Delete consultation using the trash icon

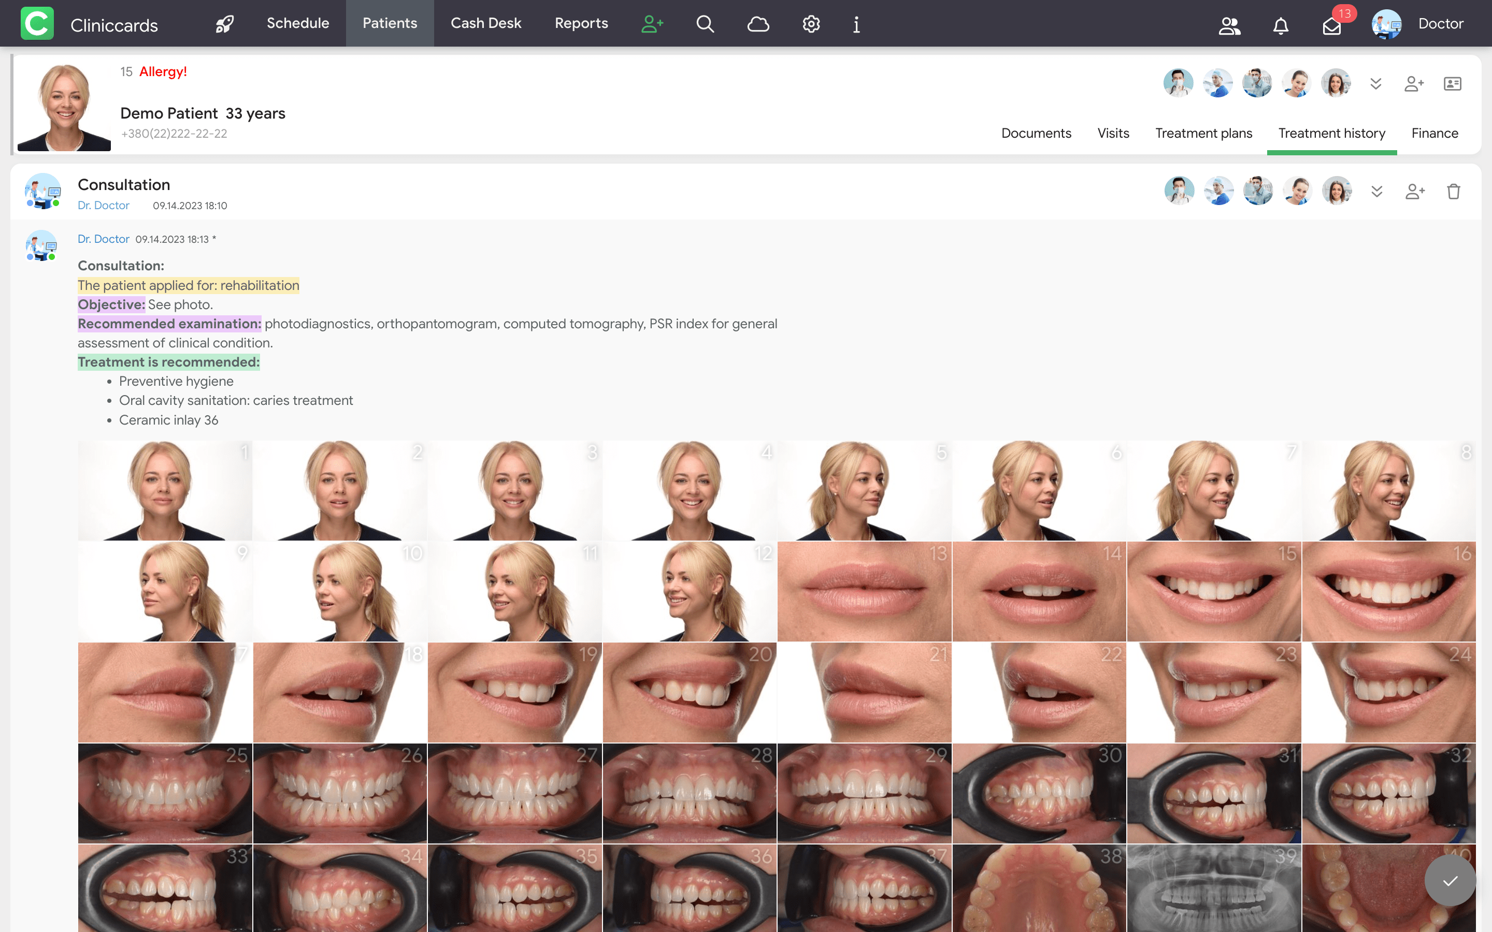pyautogui.click(x=1453, y=192)
